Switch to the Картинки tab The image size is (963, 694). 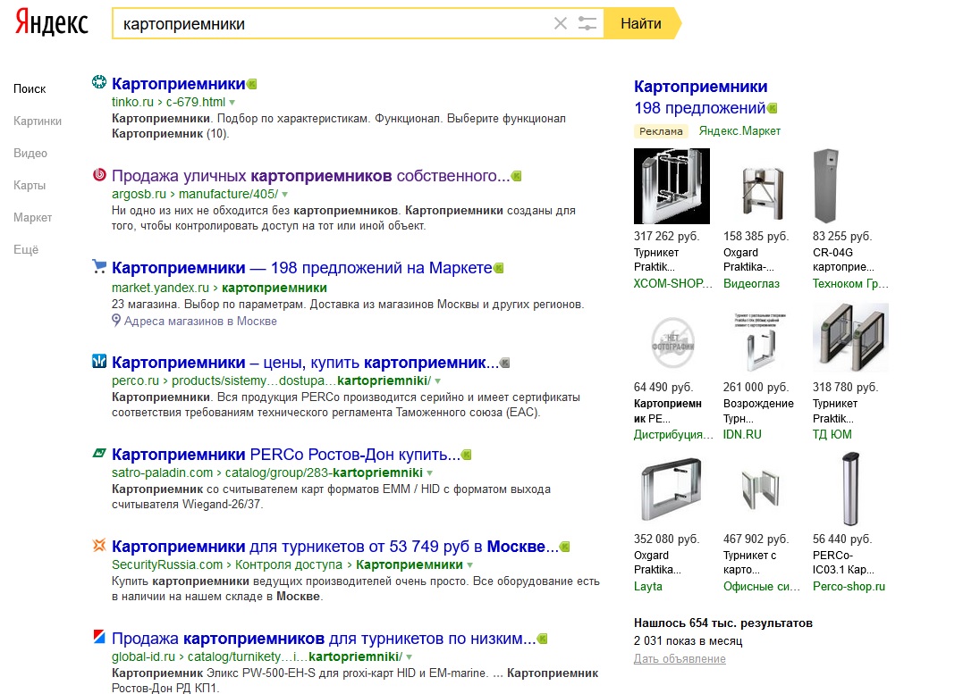coord(38,121)
